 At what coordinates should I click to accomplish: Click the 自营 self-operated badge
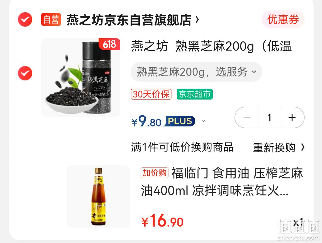[51, 19]
